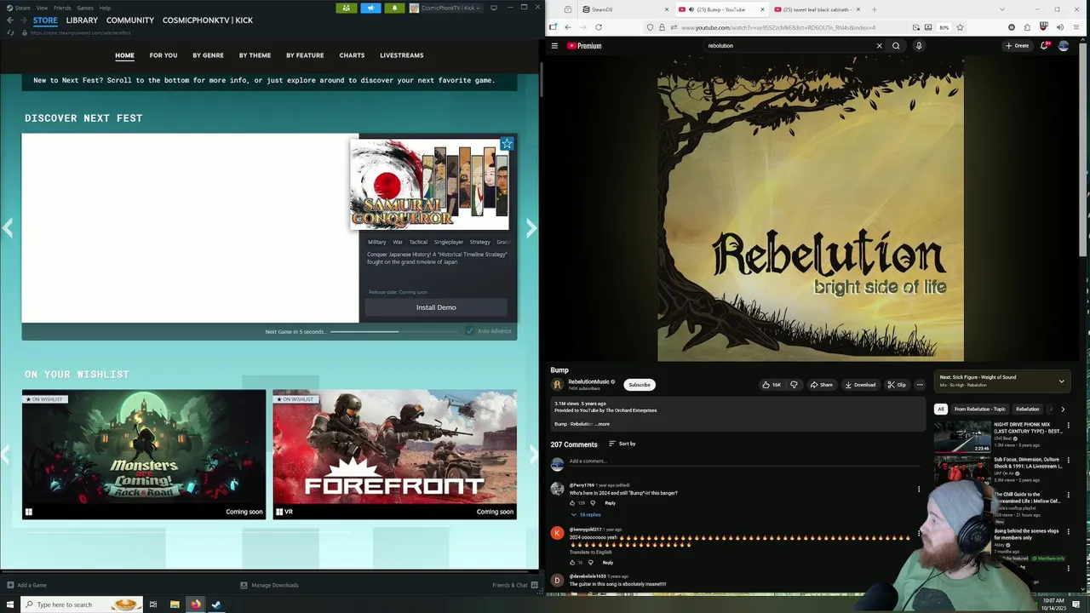Open more actions ellipsis under video
The image size is (1090, 613).
920,385
